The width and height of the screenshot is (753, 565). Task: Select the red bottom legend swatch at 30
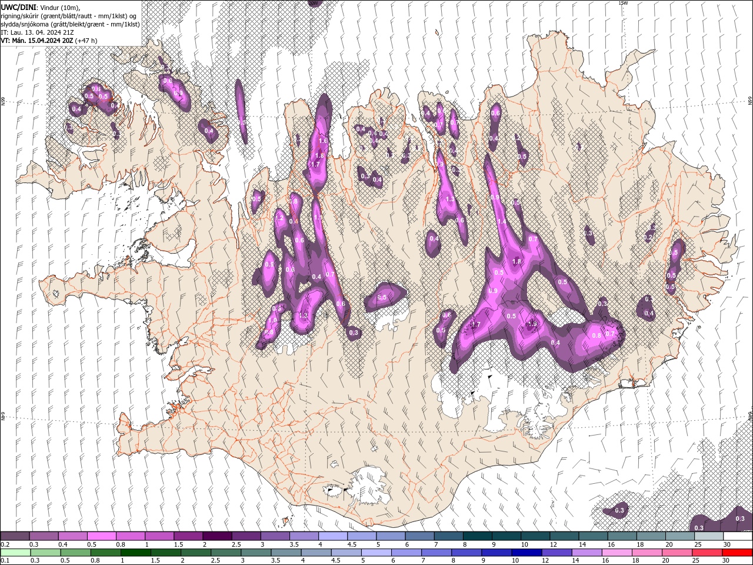738,553
